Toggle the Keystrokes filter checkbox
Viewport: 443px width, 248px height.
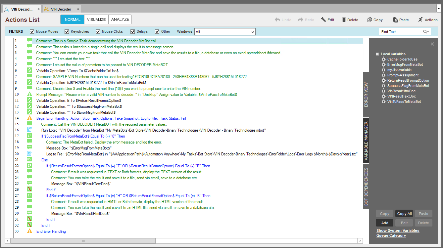click(67, 32)
